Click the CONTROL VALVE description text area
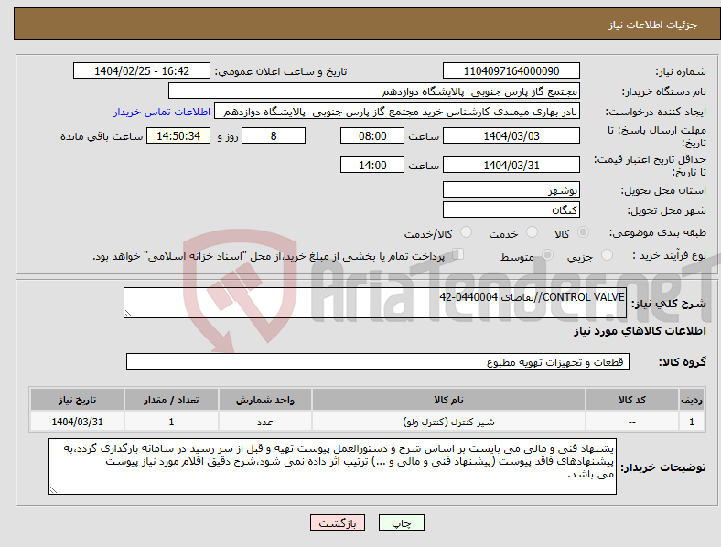The image size is (721, 547). point(375,303)
